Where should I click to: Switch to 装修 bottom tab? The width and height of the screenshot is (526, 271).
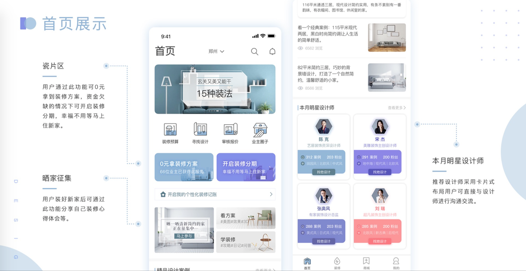pyautogui.click(x=337, y=263)
